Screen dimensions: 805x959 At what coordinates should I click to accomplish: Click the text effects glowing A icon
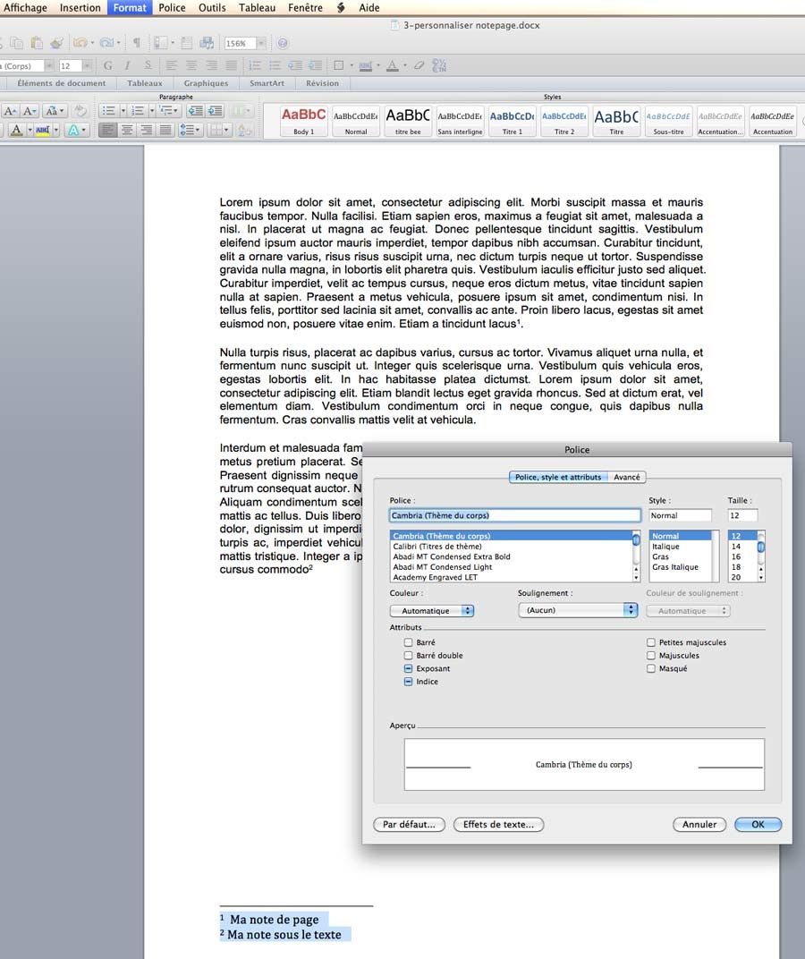click(x=74, y=131)
